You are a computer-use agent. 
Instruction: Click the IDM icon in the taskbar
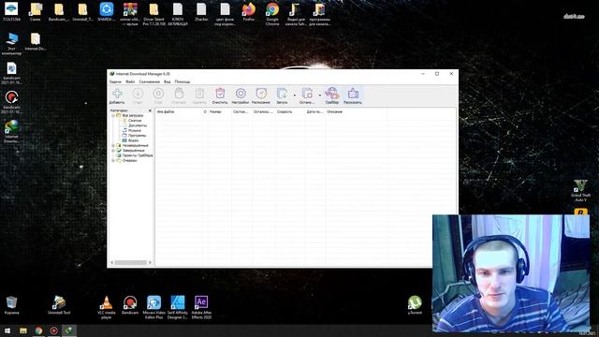point(68,330)
